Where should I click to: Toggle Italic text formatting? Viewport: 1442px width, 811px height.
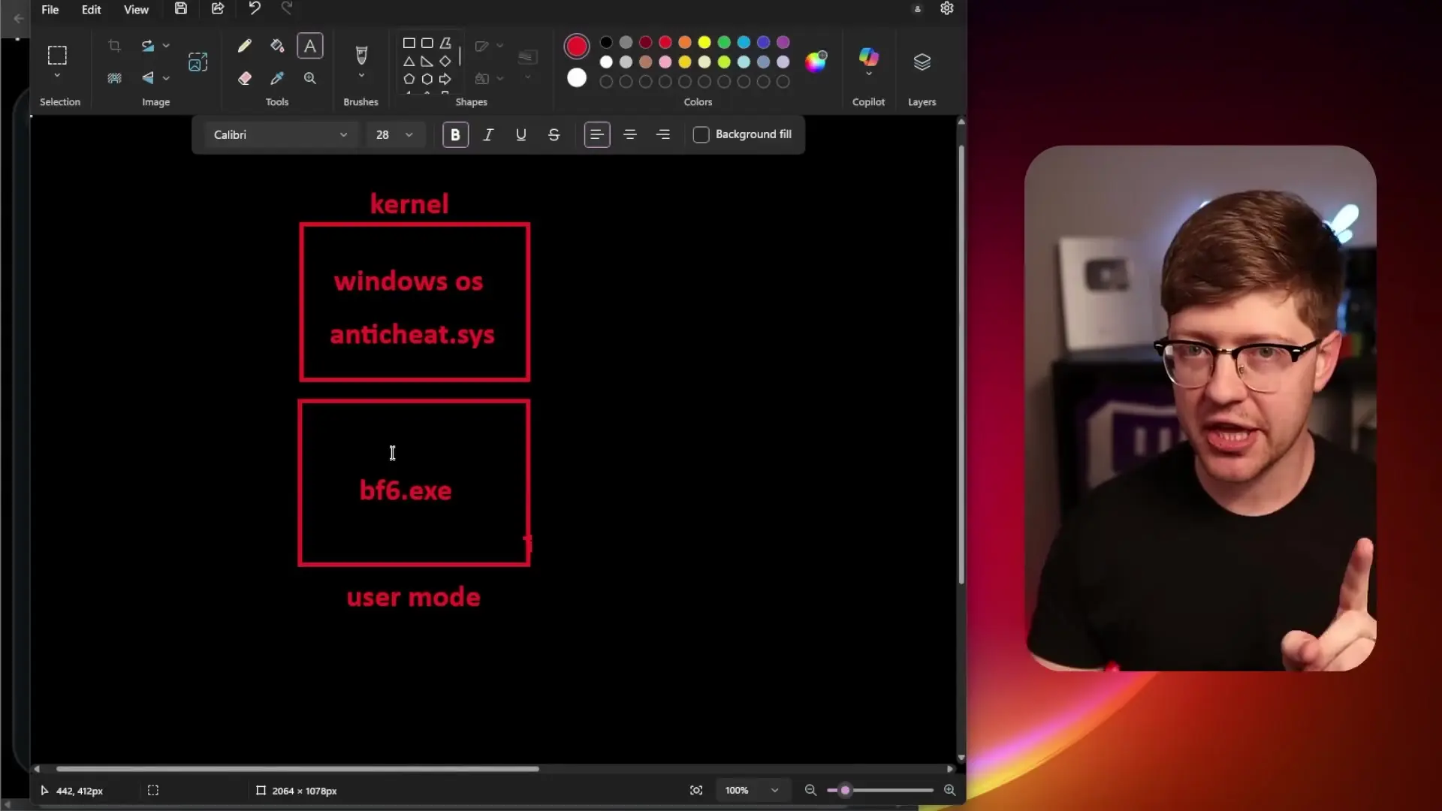click(x=488, y=134)
